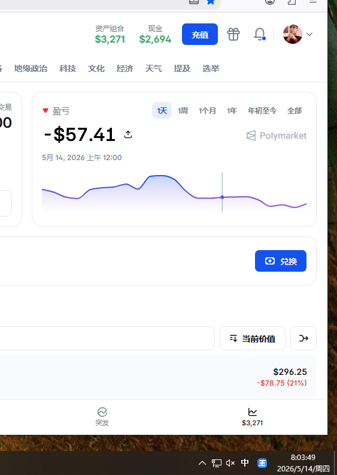Click the chart marker point on P&L line
337x475 pixels.
click(222, 197)
